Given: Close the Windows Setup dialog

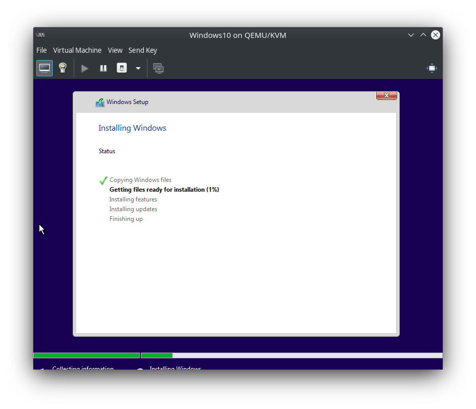Looking at the screenshot, I should [x=386, y=95].
